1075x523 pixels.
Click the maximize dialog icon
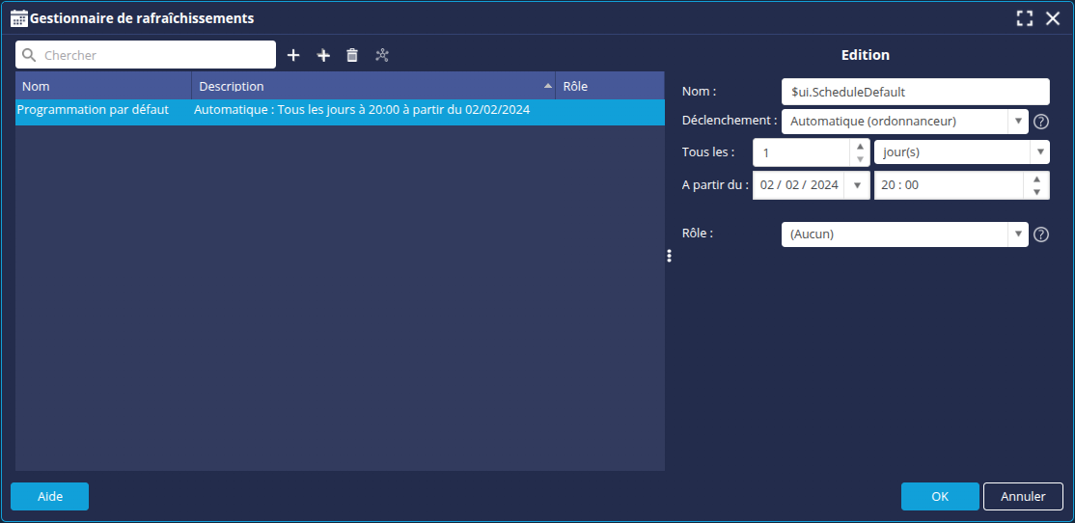point(1025,18)
